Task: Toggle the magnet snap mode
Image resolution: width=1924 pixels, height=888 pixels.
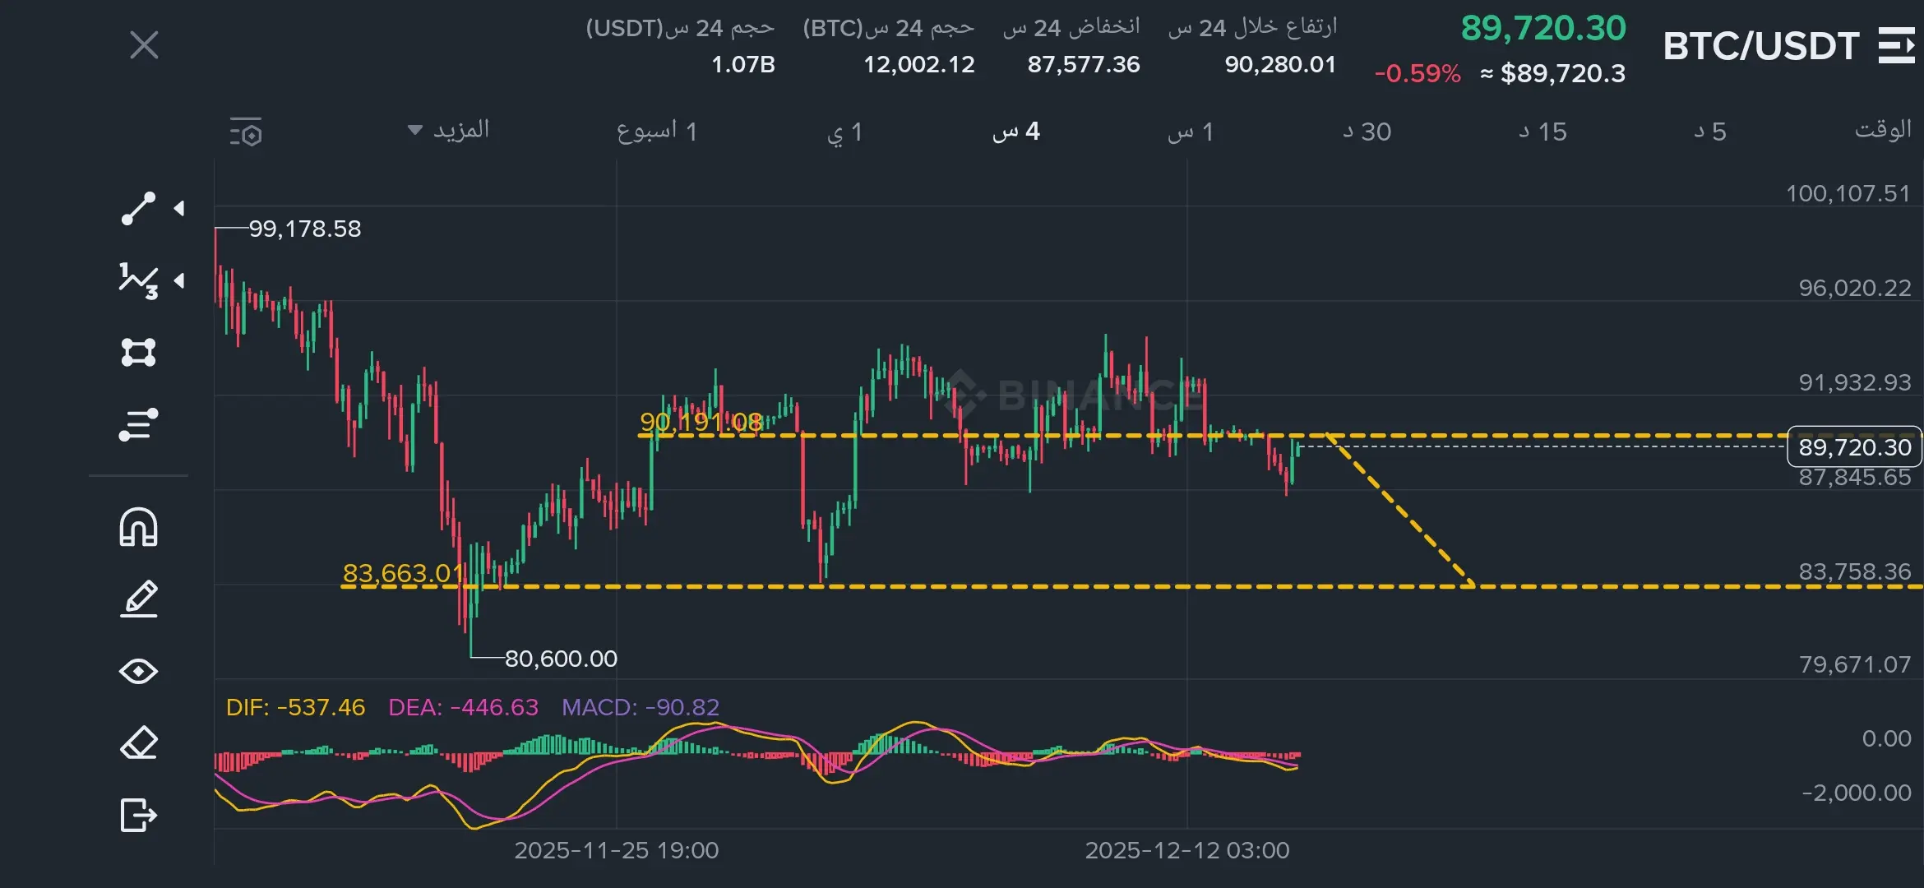Action: pyautogui.click(x=138, y=527)
